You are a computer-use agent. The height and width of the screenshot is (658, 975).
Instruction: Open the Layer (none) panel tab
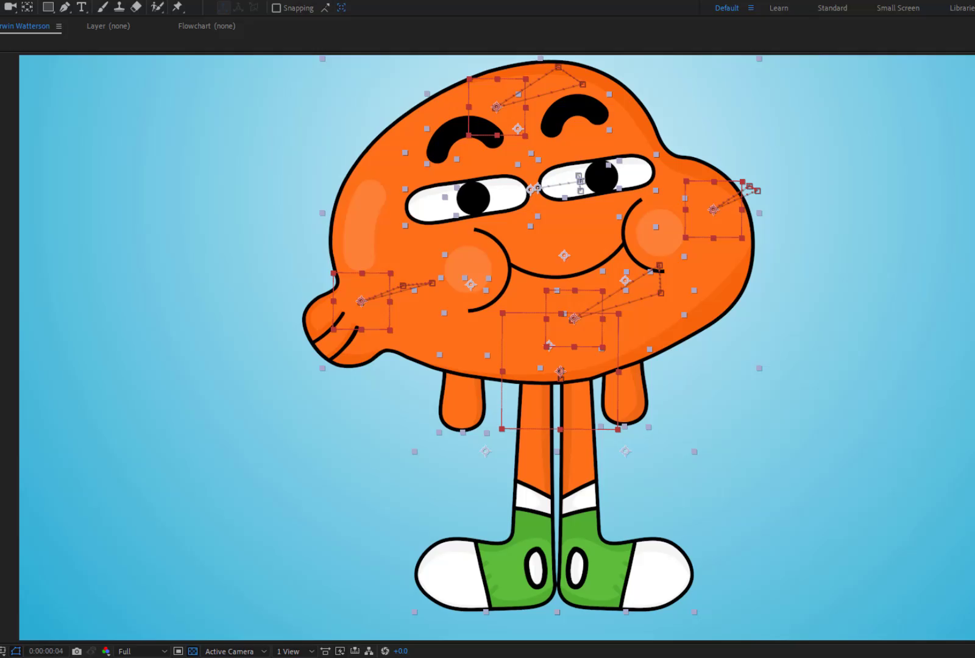click(x=108, y=26)
